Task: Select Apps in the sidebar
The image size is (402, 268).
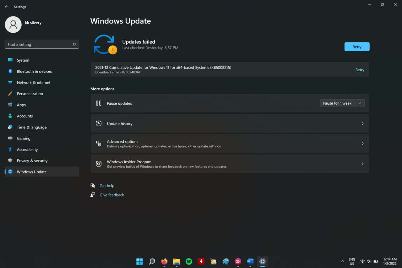Action: (42, 105)
